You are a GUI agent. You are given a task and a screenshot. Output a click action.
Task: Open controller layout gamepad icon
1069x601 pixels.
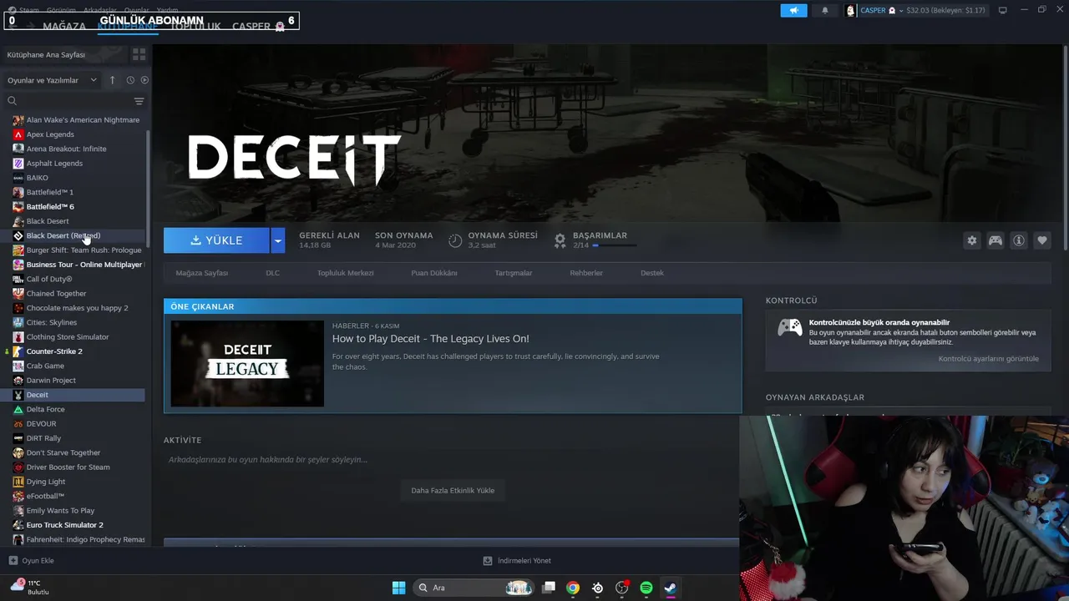pyautogui.click(x=996, y=240)
